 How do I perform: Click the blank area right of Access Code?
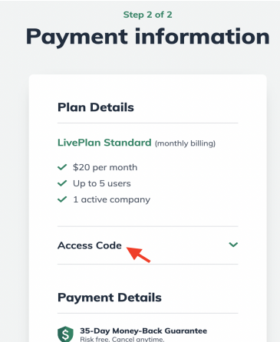click(x=189, y=245)
